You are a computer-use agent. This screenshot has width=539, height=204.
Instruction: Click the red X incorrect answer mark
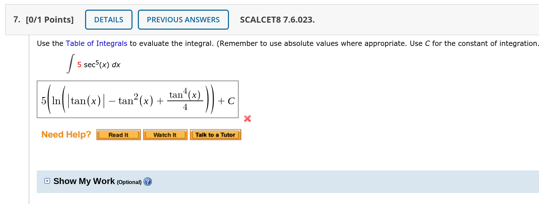(x=247, y=118)
